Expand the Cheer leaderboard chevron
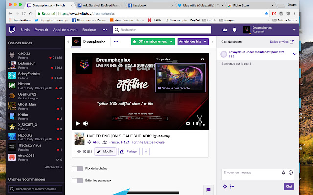The image size is (313, 195). [x=294, y=54]
